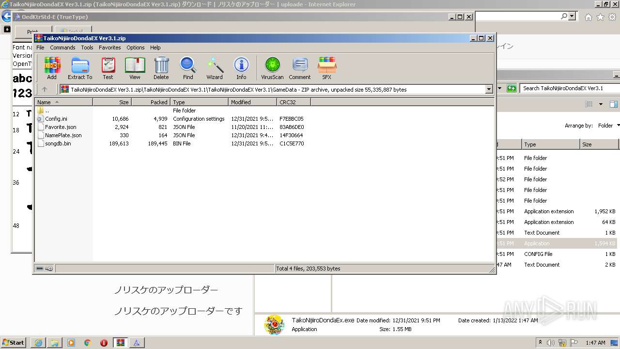Select the CONFIG File row in Explorer
Viewport: 620px width, 349px height.
click(x=558, y=254)
